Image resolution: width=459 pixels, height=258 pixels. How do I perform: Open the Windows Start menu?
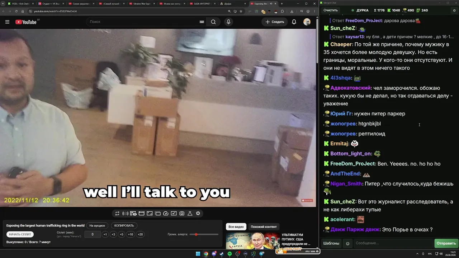pos(198,254)
